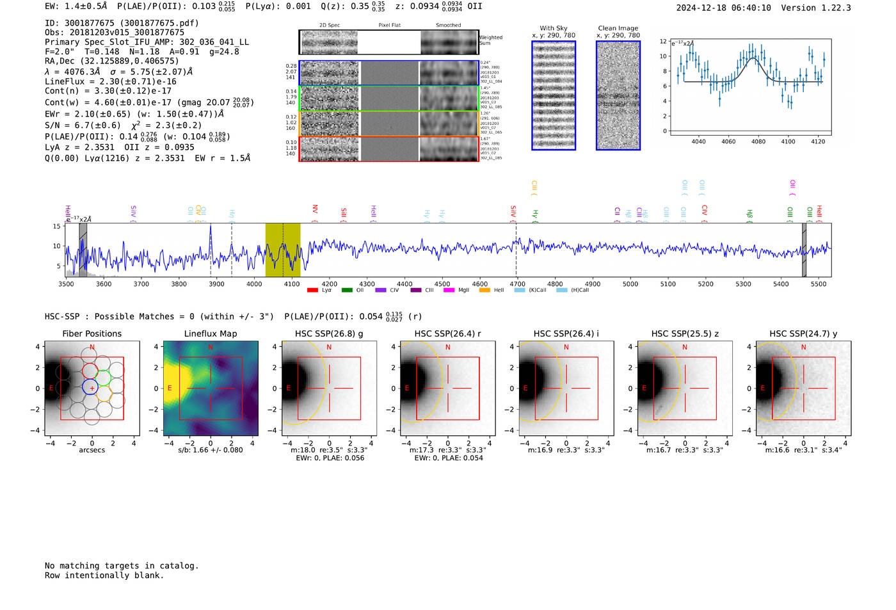Click the Cont(n) = 3.30(±0.12)e-17 line
896x610 pixels.
108,92
